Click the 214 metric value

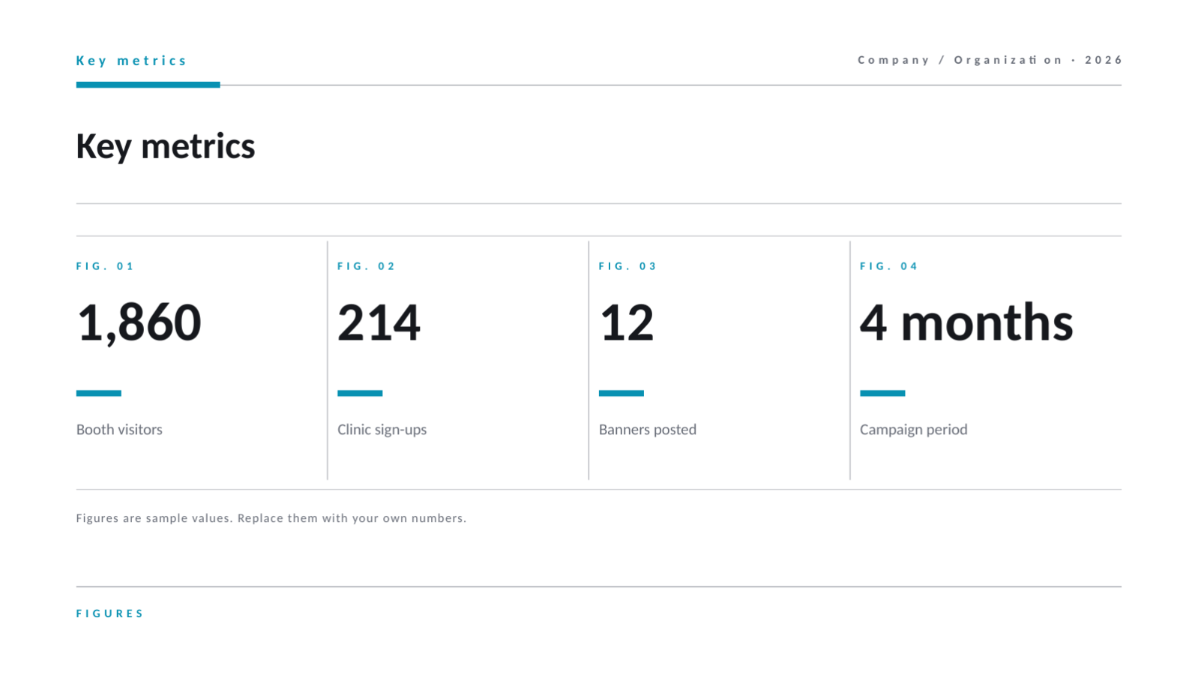pos(379,322)
